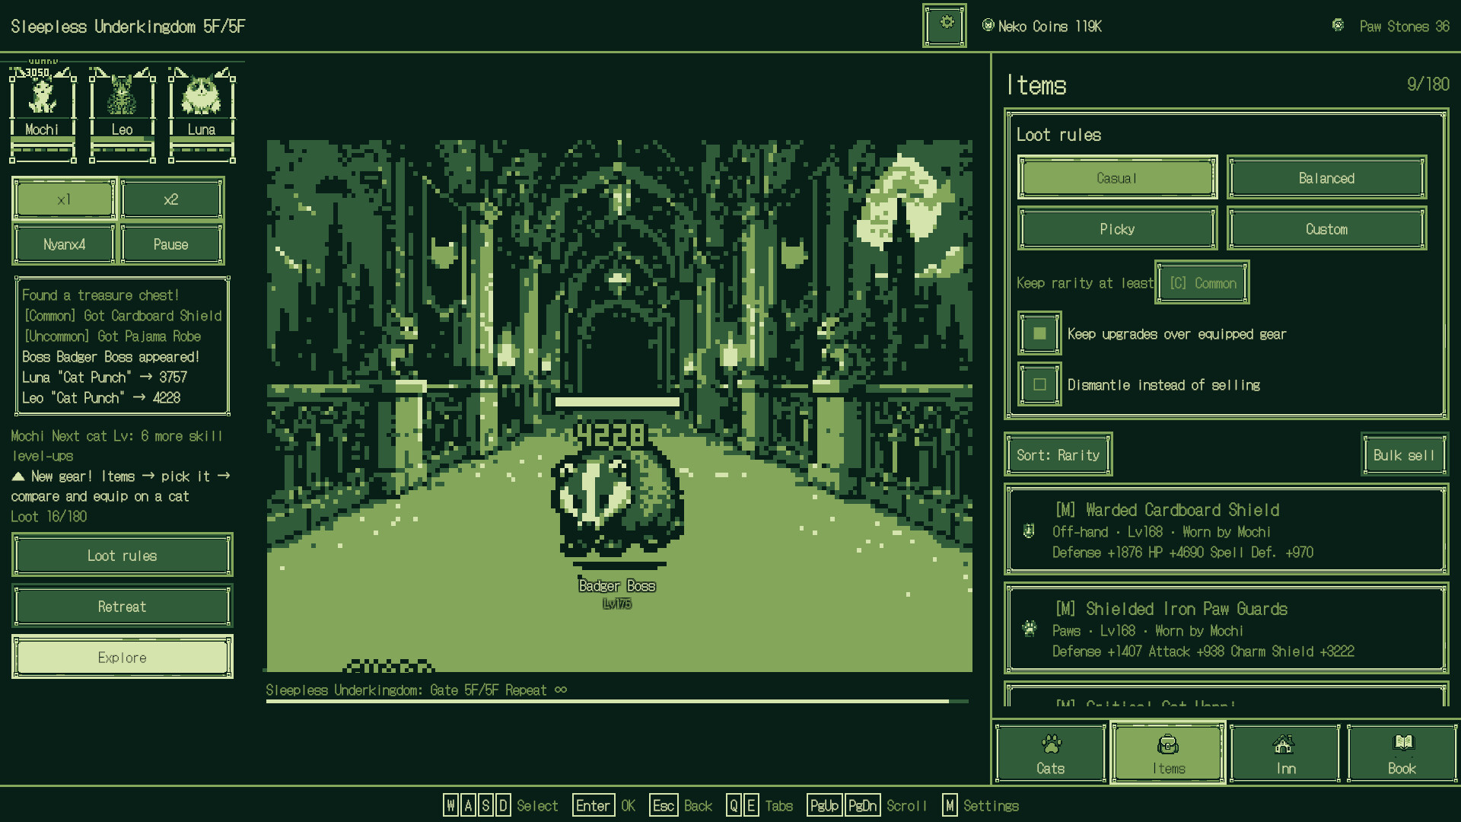Set game speed to x1
The height and width of the screenshot is (822, 1461).
tap(64, 199)
